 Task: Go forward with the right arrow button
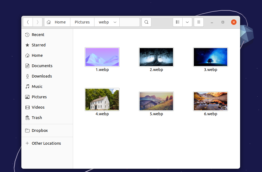click(38, 22)
